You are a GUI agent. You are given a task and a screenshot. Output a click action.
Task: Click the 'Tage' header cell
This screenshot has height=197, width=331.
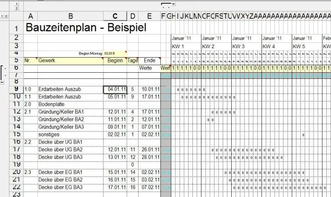[x=132, y=60]
